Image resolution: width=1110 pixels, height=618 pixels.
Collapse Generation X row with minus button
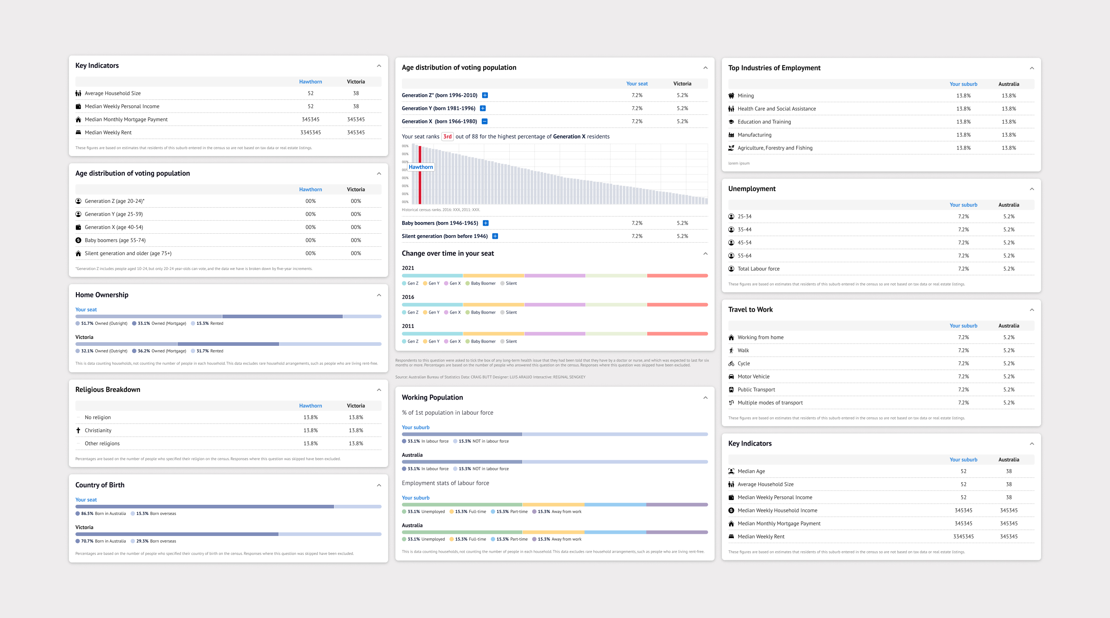pyautogui.click(x=484, y=122)
